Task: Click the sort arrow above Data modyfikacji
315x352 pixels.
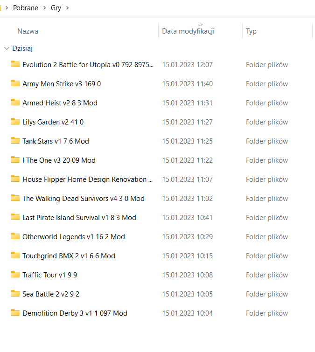Action: 200,25
